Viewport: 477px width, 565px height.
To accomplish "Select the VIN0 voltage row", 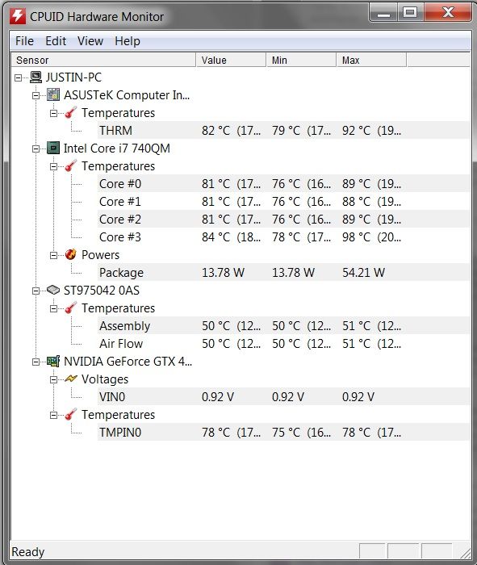I will tap(283, 397).
